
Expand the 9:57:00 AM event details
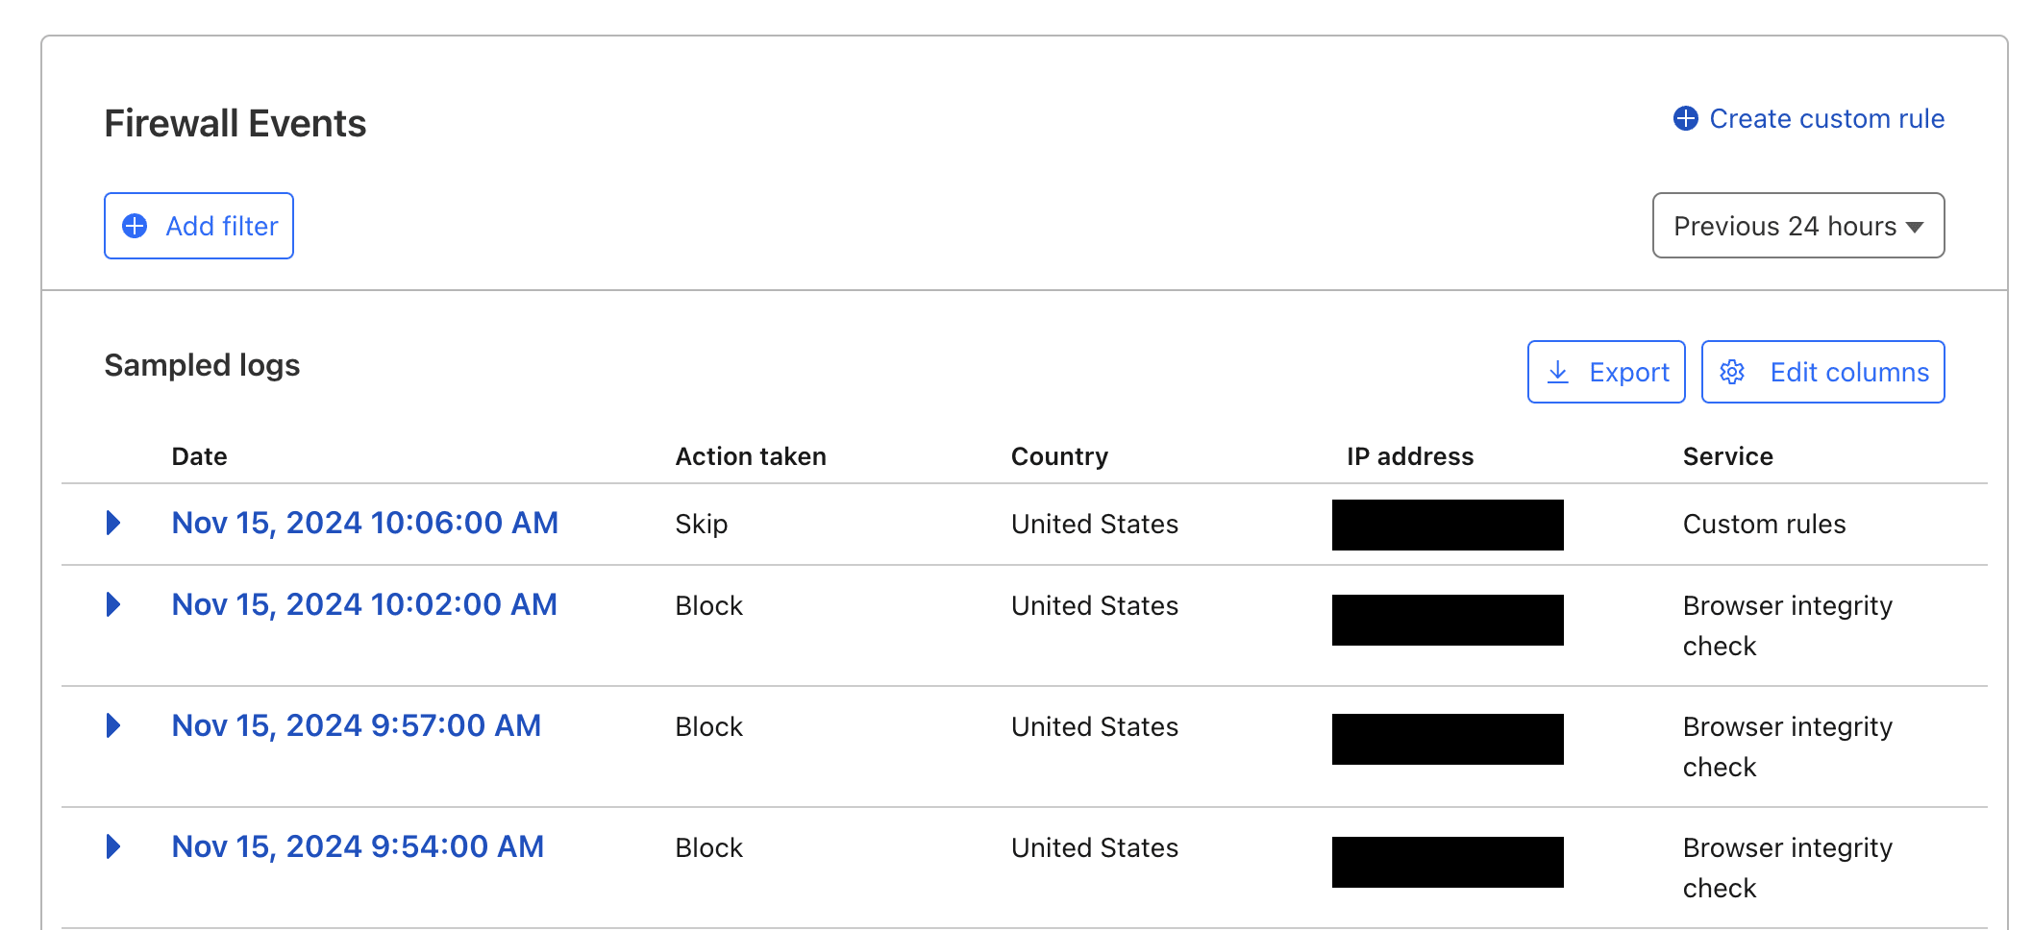click(113, 726)
